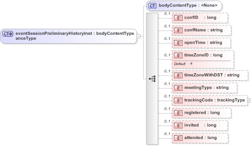Click the E icon of timeZoneWithDST

click(178, 75)
